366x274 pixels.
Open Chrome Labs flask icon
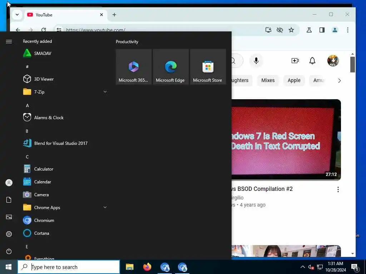click(x=309, y=30)
